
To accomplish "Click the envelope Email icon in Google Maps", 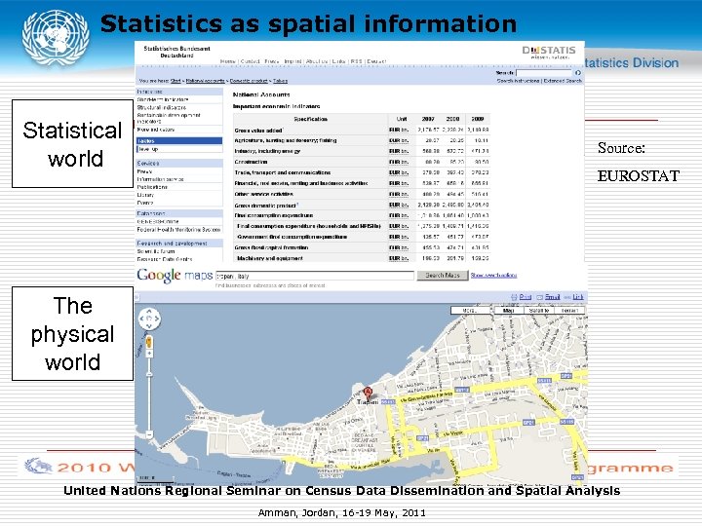I will pyautogui.click(x=540, y=297).
